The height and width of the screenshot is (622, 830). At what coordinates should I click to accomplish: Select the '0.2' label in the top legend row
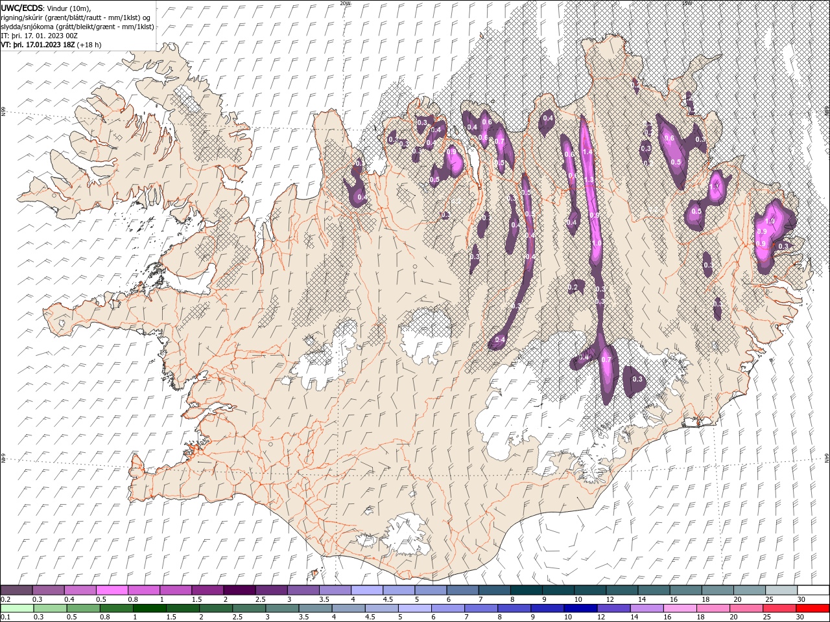click(x=5, y=599)
